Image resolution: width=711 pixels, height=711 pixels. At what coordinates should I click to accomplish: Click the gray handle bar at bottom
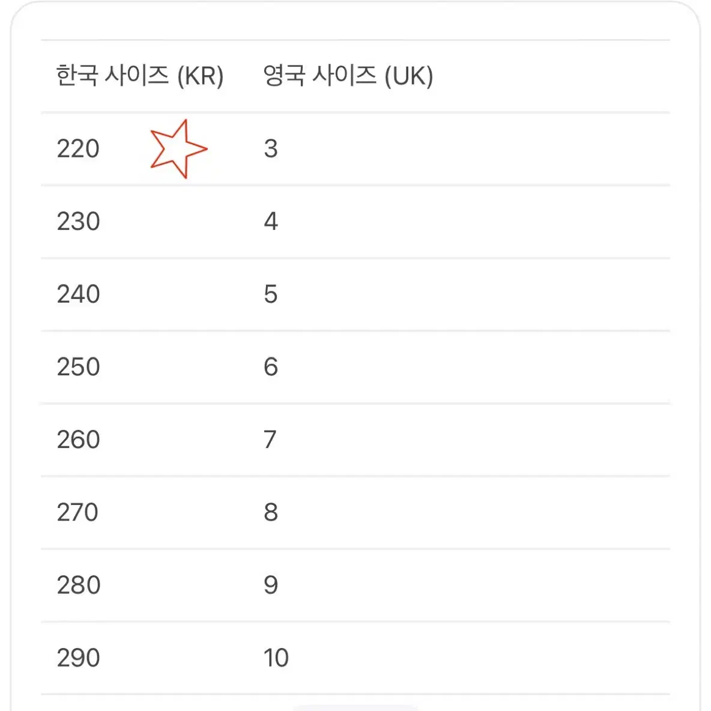click(x=355, y=708)
